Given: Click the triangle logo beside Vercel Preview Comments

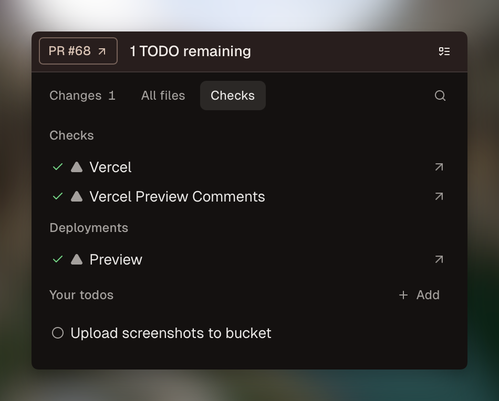Looking at the screenshot, I should tap(76, 196).
